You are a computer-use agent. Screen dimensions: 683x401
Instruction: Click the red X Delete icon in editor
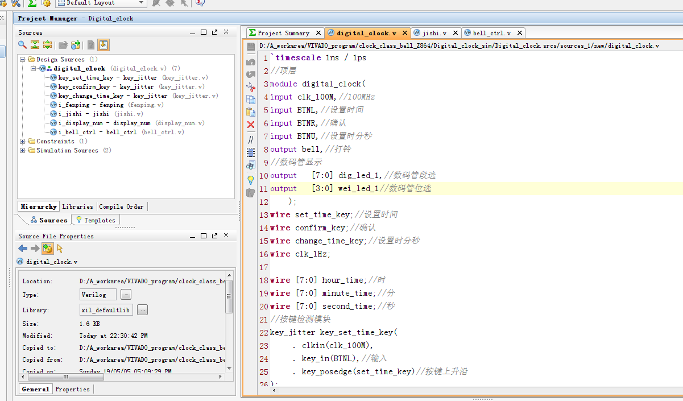(x=251, y=125)
